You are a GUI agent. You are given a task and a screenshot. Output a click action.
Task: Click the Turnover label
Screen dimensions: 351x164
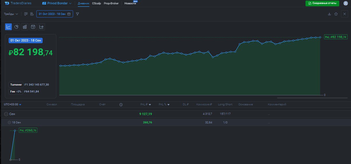[x=16, y=85]
